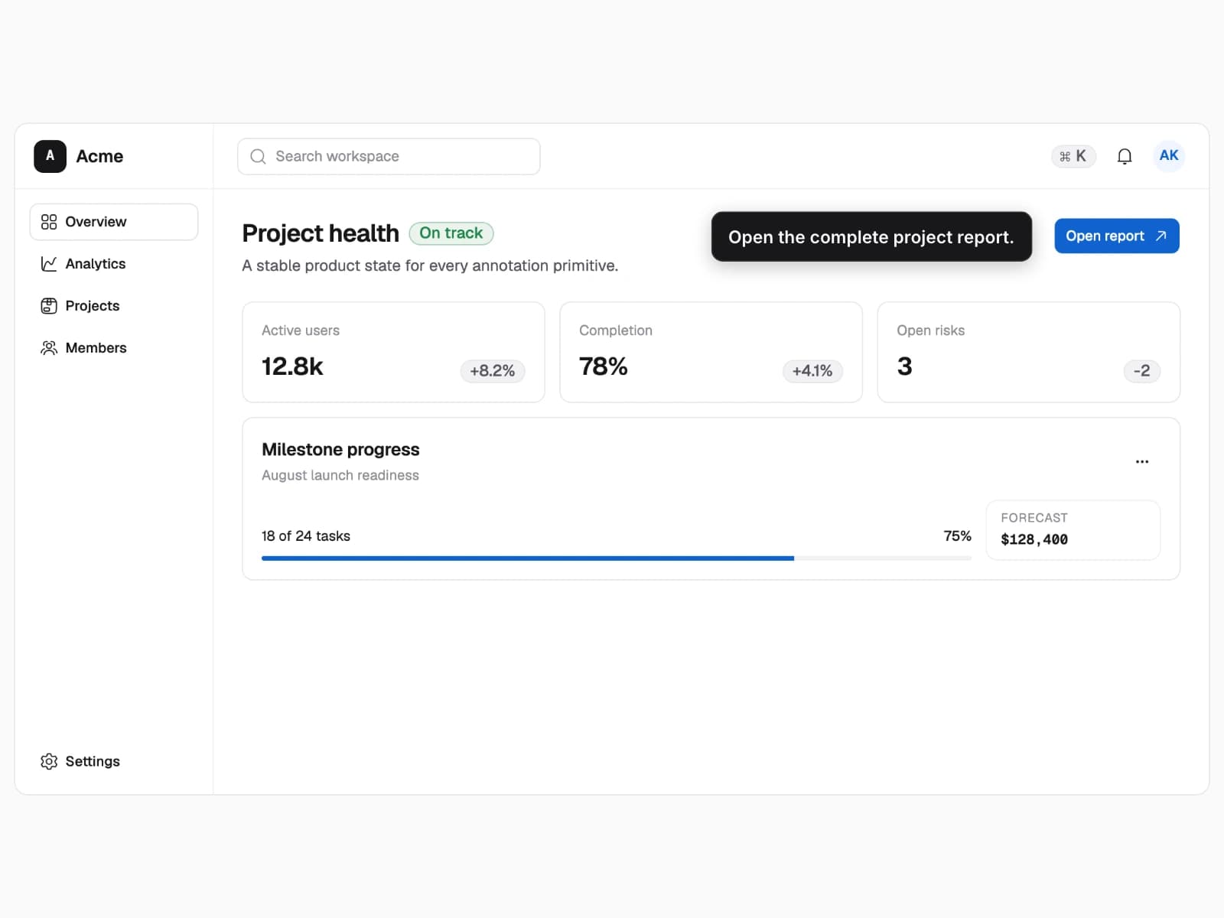This screenshot has height=918, width=1224.
Task: Click the Open risks value 3
Action: (x=904, y=366)
